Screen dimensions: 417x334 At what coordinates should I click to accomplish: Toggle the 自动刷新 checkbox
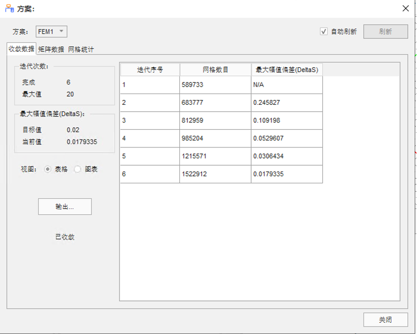(324, 32)
